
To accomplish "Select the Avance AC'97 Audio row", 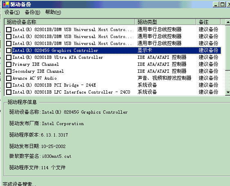I will pos(116,78).
